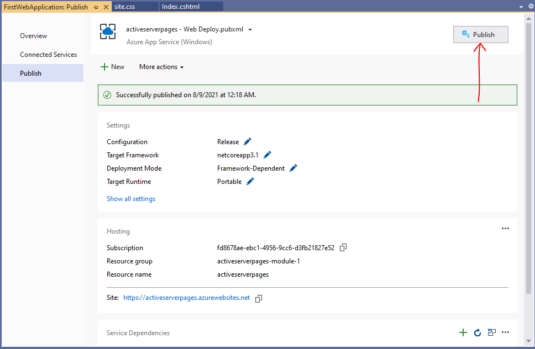The image size is (535, 349).
Task: Edit the Framework-Dependent deployment mode pencil
Action: click(x=293, y=168)
